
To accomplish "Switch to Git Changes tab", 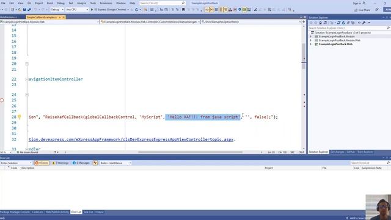I will tap(337, 152).
